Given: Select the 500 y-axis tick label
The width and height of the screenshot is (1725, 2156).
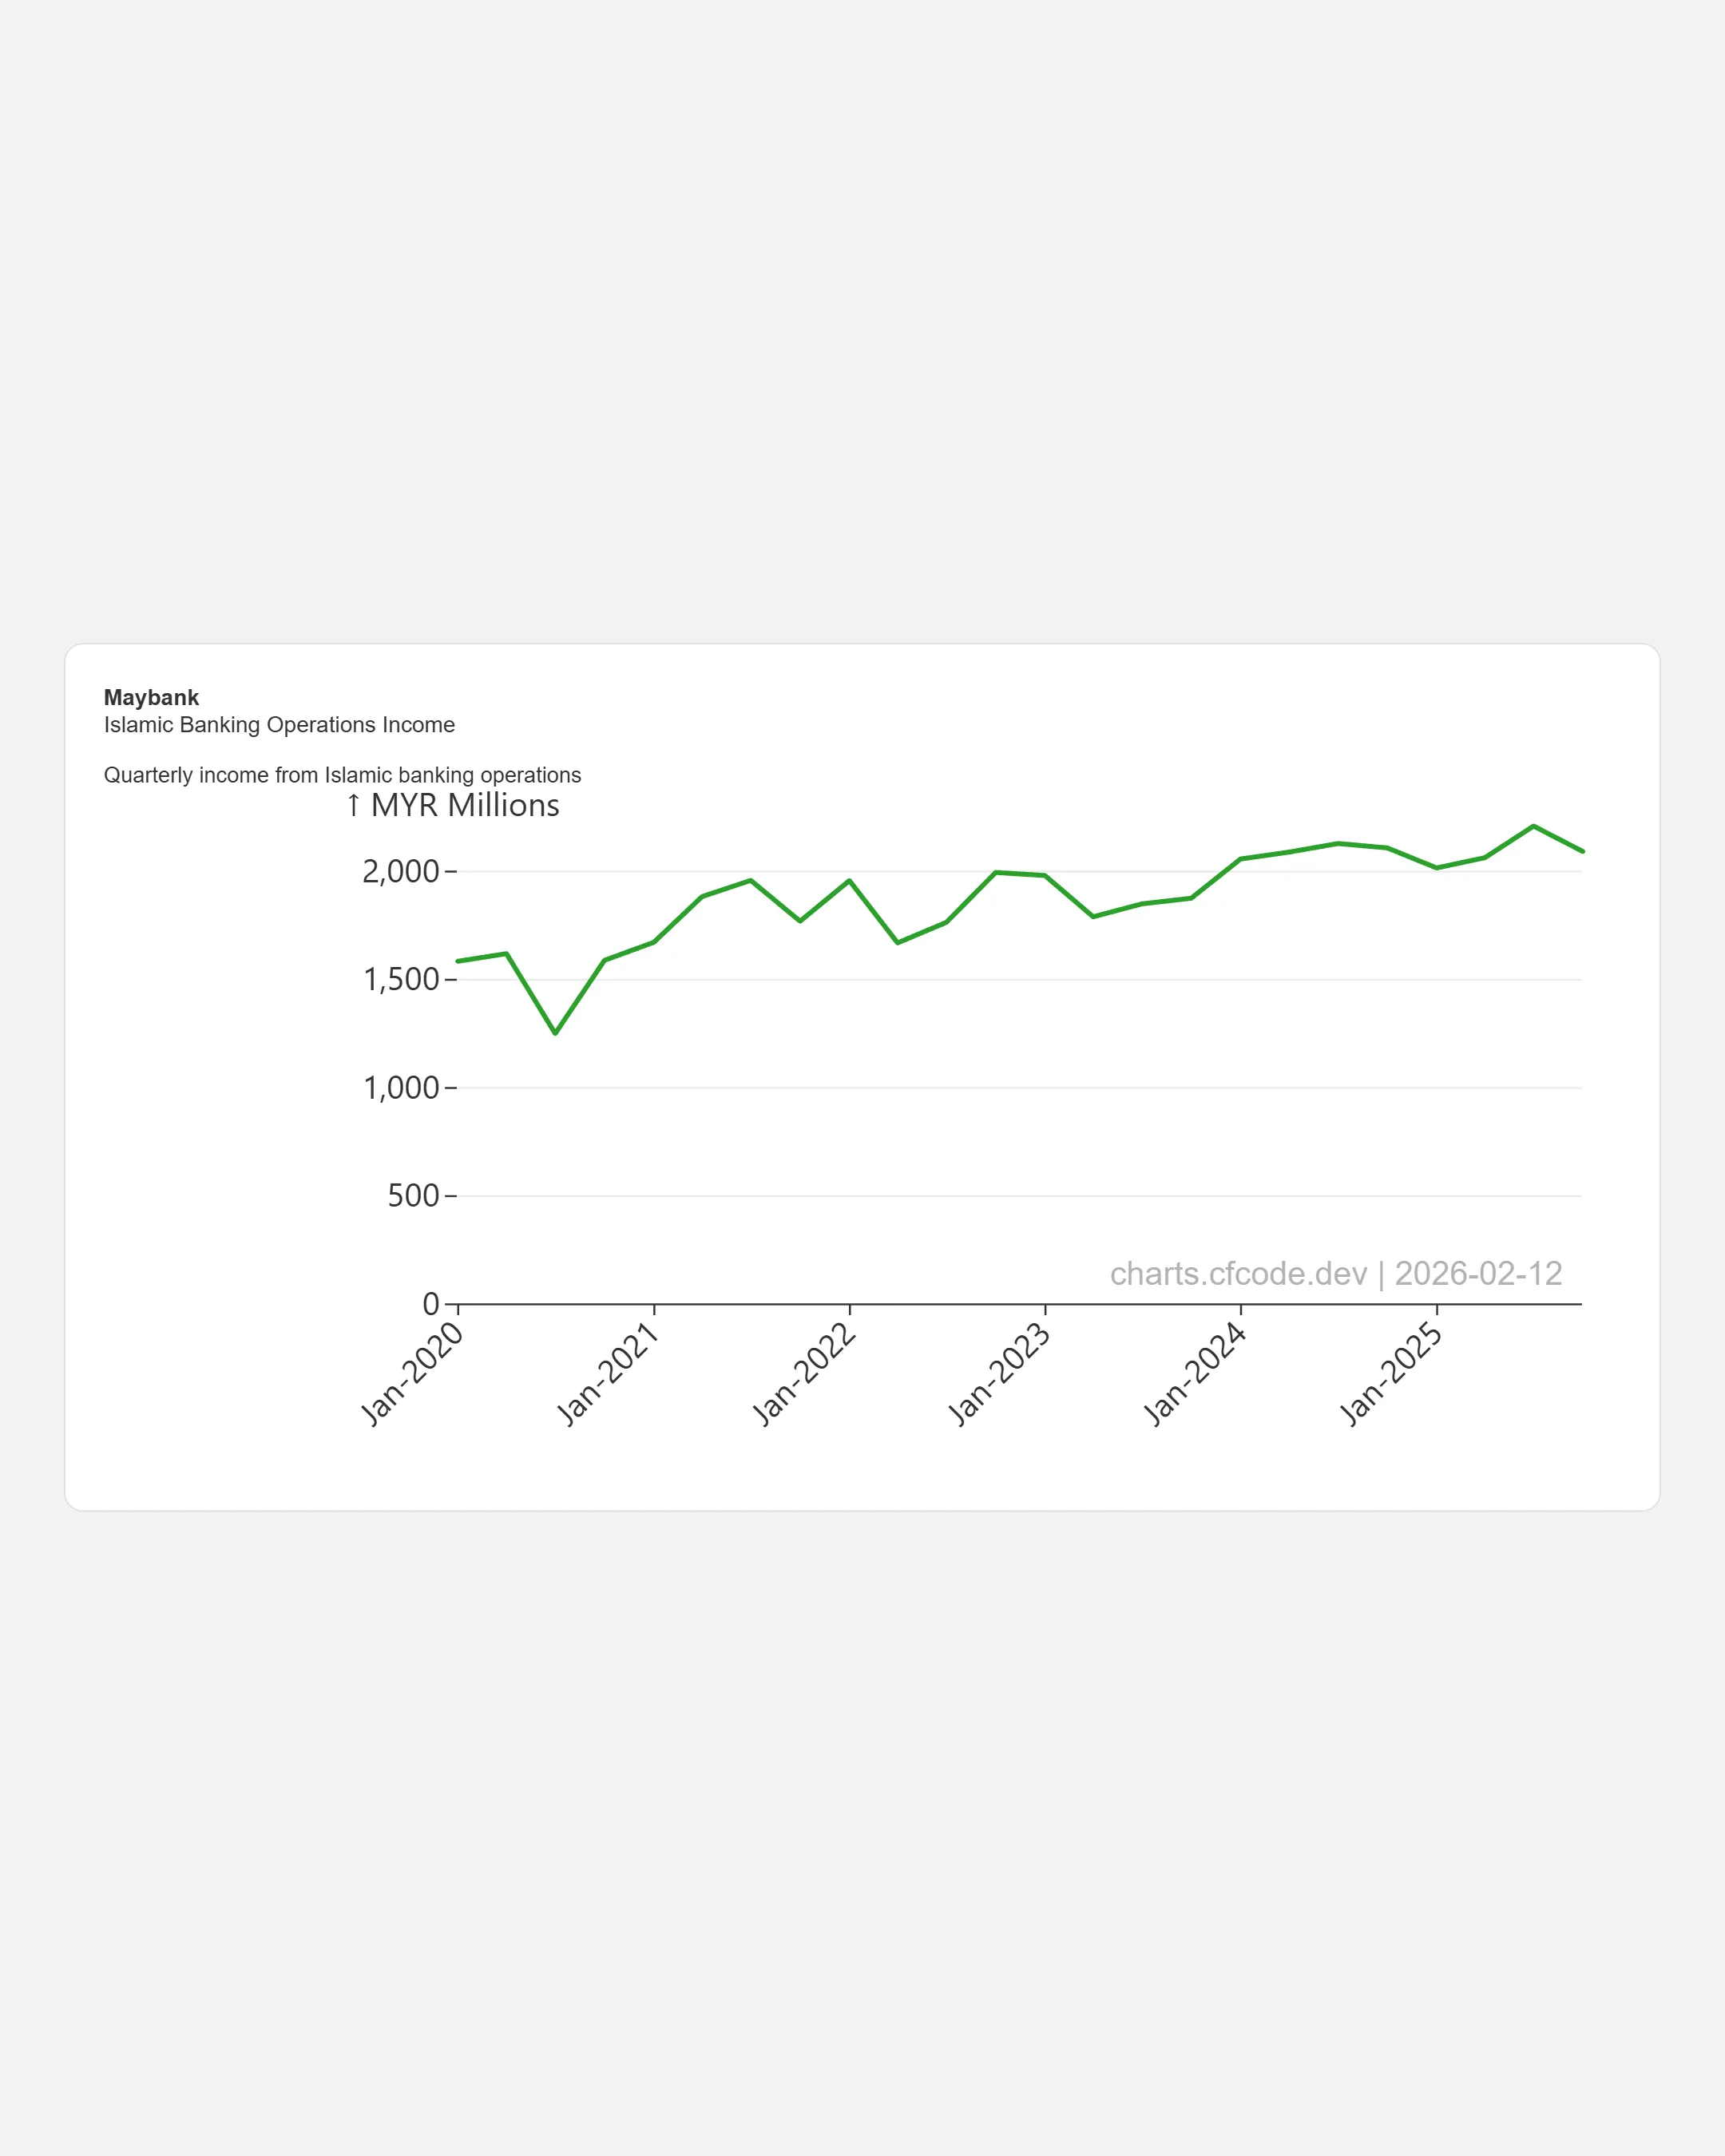Looking at the screenshot, I should (x=413, y=1195).
